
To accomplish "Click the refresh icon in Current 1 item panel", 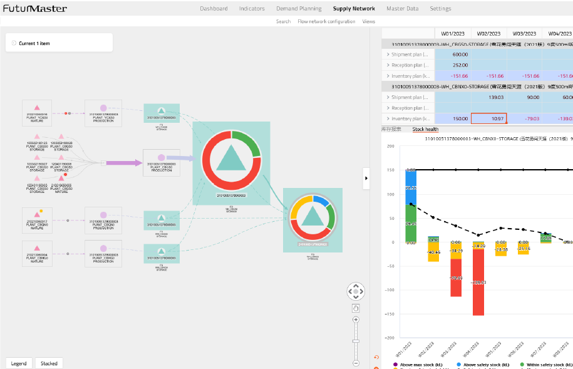I will (x=14, y=42).
